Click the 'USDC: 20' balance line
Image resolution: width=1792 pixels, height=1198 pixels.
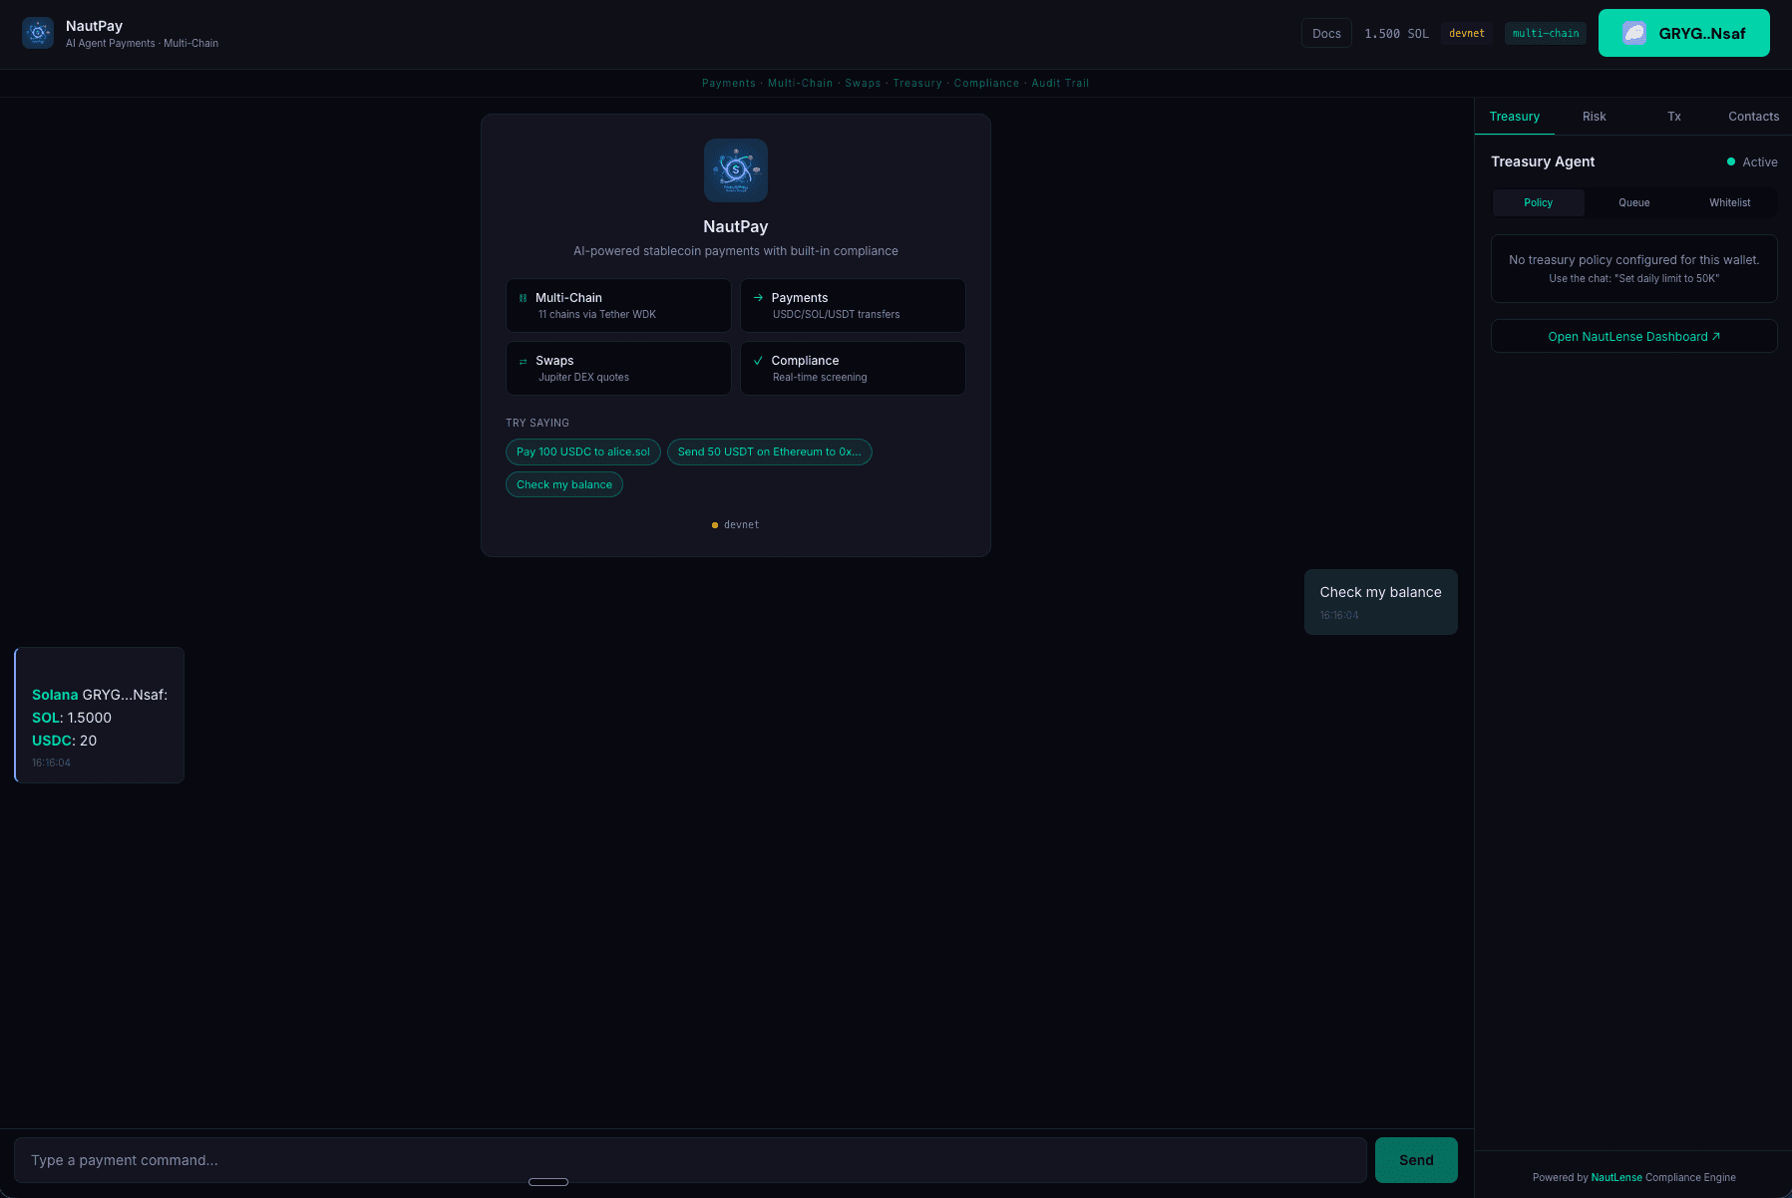65,741
